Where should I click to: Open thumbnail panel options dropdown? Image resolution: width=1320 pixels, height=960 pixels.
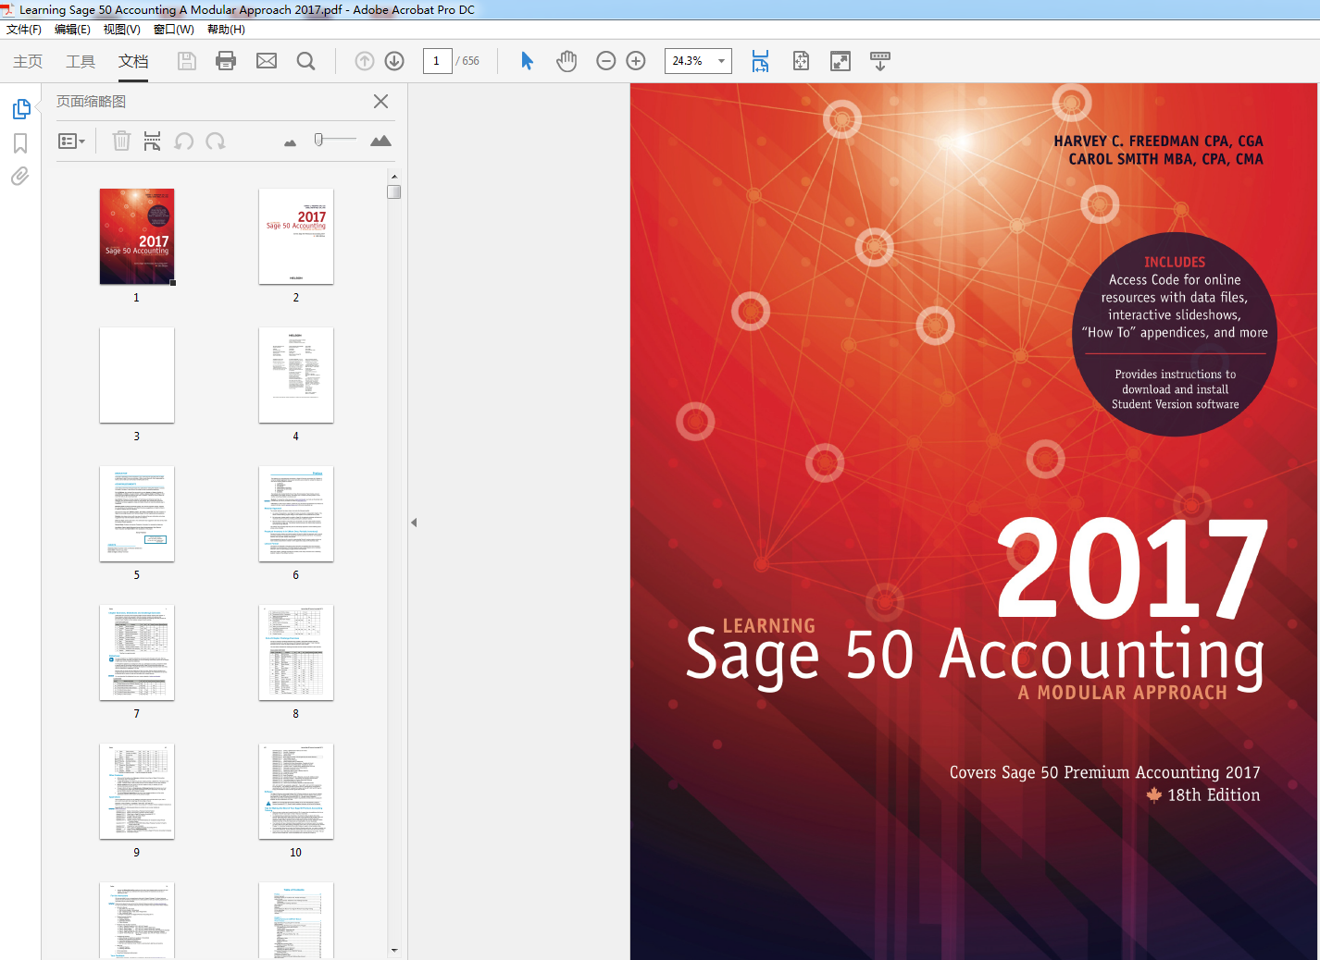tap(72, 142)
